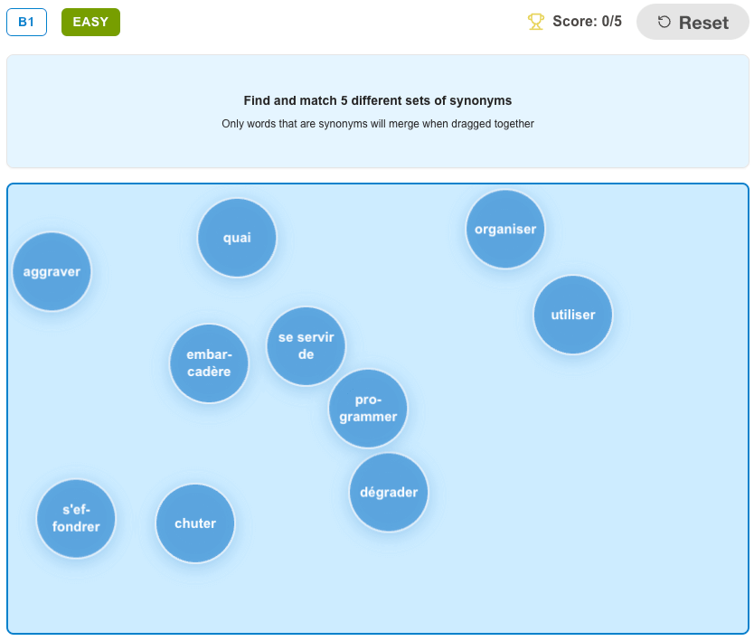Click the 'chuter' bubble to select it
The height and width of the screenshot is (641, 754).
(195, 523)
